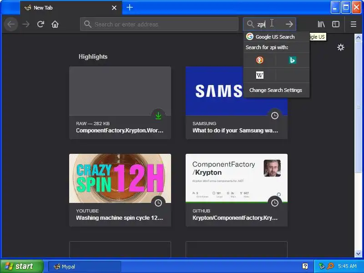Search zpi with DuckDuckGo icon
This screenshot has width=364, height=273.
(259, 60)
